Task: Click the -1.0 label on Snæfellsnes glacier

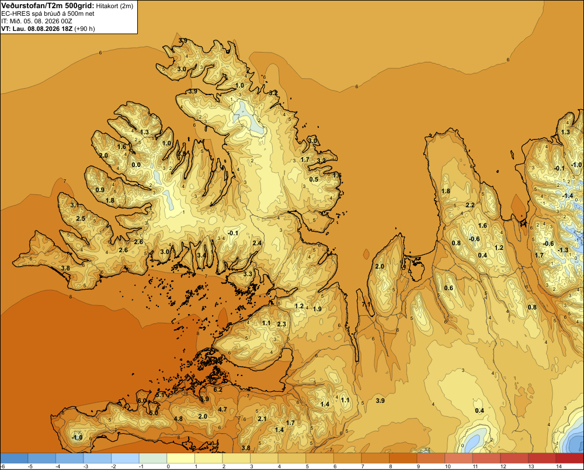Action: (x=77, y=438)
